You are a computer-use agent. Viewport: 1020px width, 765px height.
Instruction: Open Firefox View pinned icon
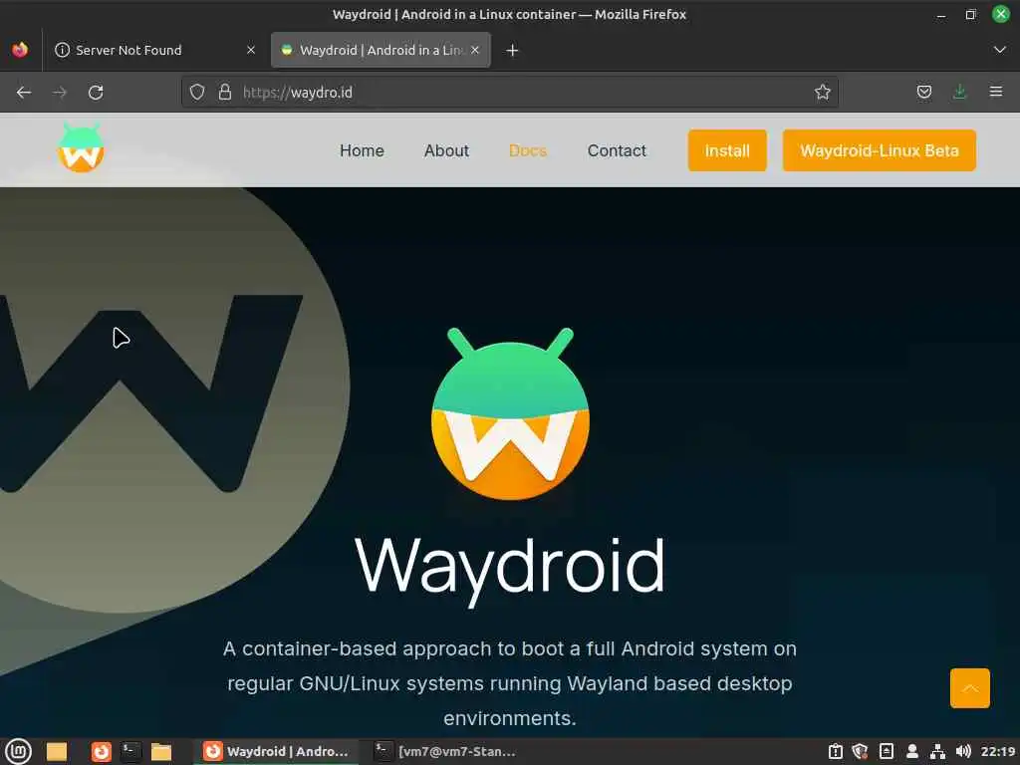[20, 50]
